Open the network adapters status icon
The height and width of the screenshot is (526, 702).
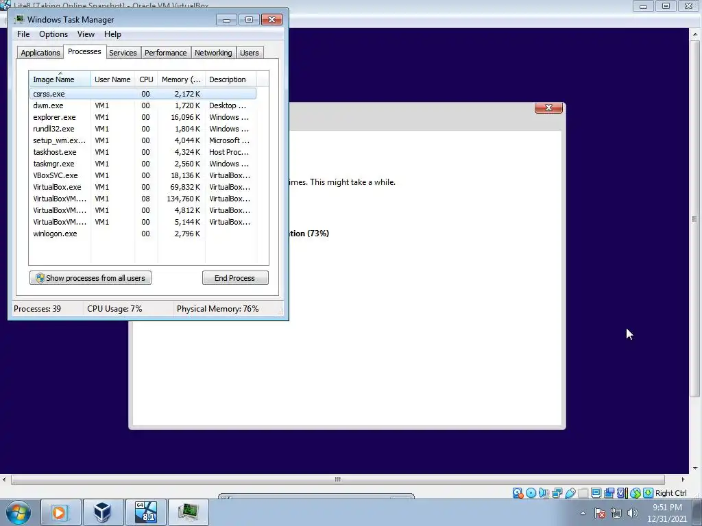[557, 493]
